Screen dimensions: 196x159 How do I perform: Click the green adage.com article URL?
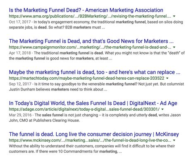(84, 109)
